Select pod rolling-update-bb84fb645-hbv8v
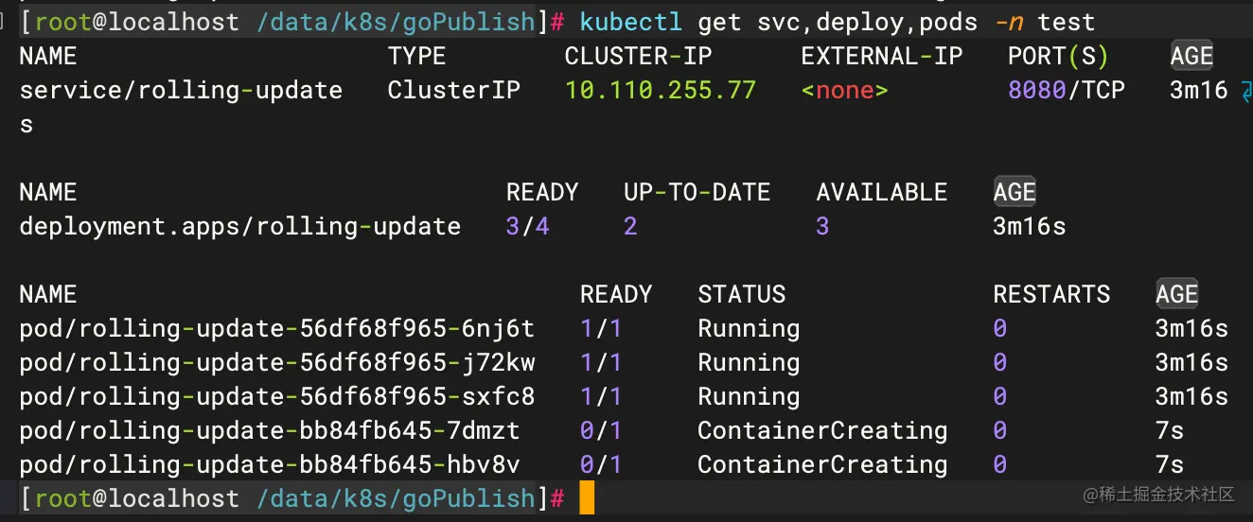The image size is (1253, 522). click(270, 465)
